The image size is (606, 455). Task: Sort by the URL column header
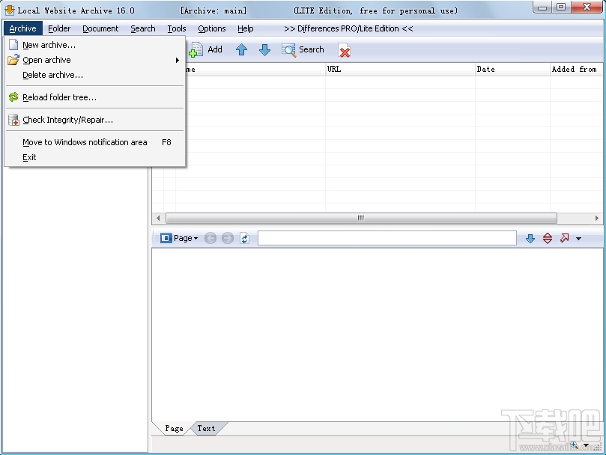coord(401,69)
